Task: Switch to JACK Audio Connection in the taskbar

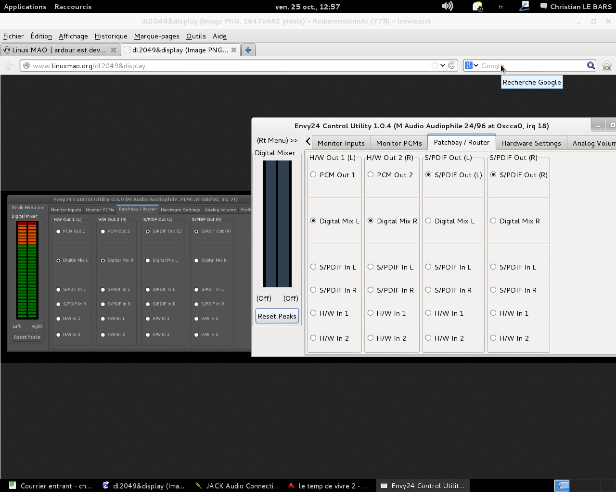Action: (237, 486)
